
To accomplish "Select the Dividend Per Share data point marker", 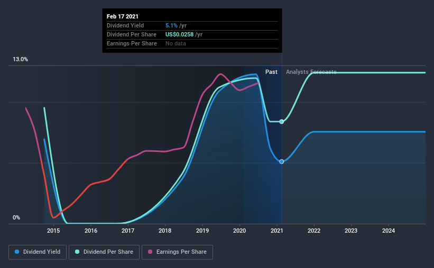I will coord(281,121).
